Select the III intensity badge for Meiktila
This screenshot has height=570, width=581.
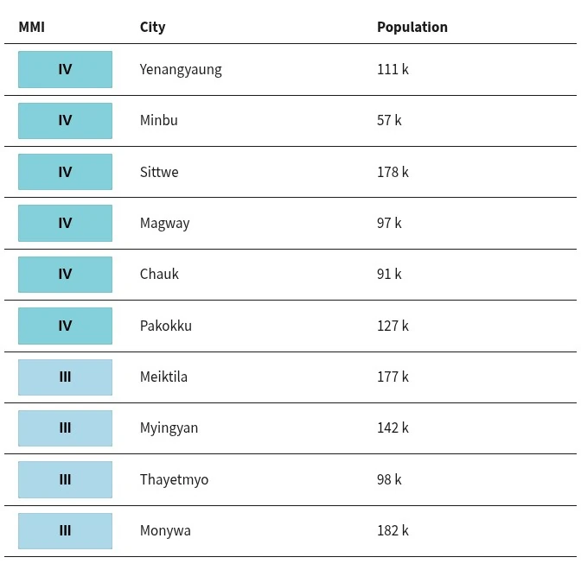tap(65, 377)
